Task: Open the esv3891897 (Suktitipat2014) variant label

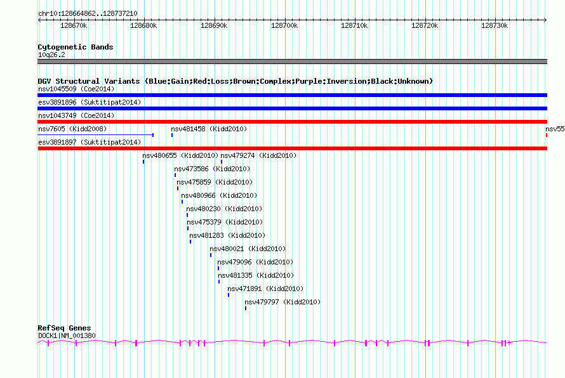Action: pyautogui.click(x=89, y=142)
